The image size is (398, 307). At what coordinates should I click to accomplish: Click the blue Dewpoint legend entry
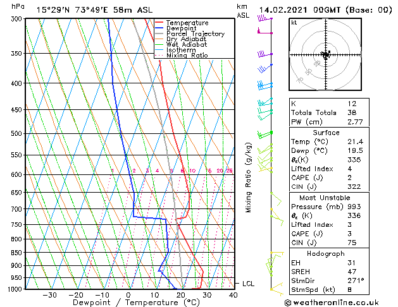[x=176, y=28]
